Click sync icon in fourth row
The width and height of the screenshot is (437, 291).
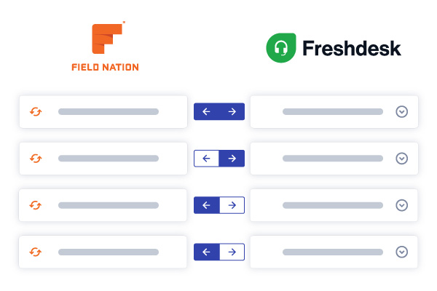tap(36, 252)
